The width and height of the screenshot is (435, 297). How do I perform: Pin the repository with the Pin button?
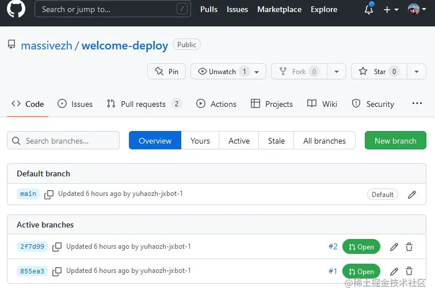pyautogui.click(x=166, y=71)
